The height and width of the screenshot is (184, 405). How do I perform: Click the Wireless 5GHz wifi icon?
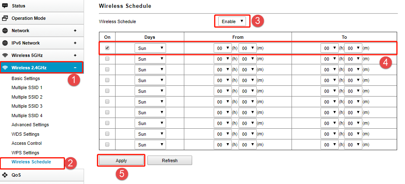(x=5, y=55)
